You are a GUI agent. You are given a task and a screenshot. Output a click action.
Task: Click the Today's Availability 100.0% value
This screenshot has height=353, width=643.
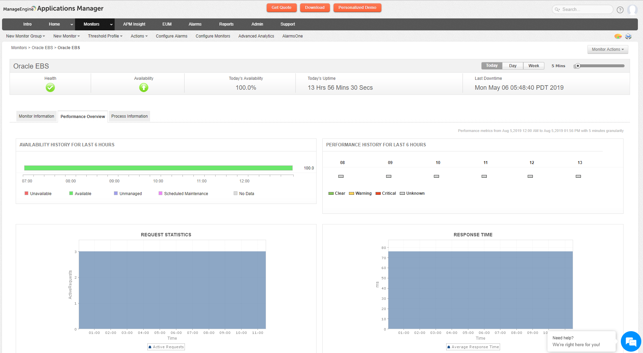point(246,88)
